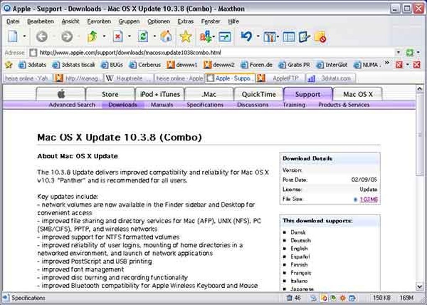The width and height of the screenshot is (427, 305).
Task: Open the QuickTime navigation tab
Action: point(259,94)
